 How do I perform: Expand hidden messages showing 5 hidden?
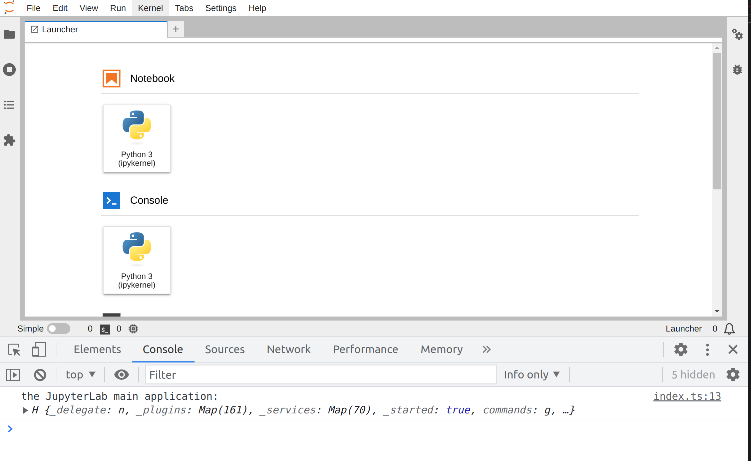692,375
